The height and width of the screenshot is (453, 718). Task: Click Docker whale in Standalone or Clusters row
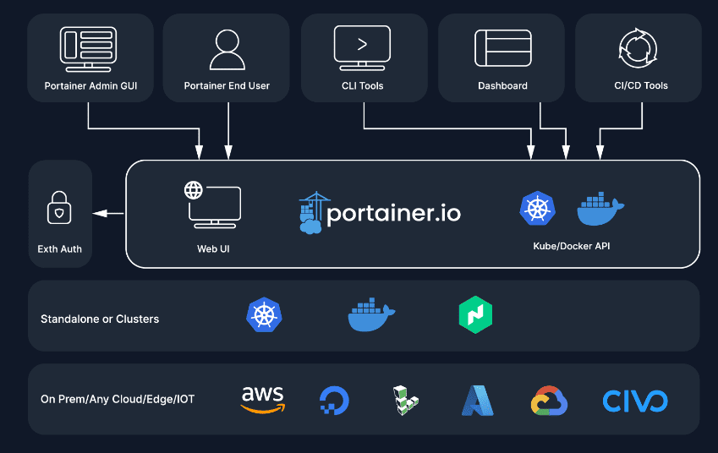[371, 314]
